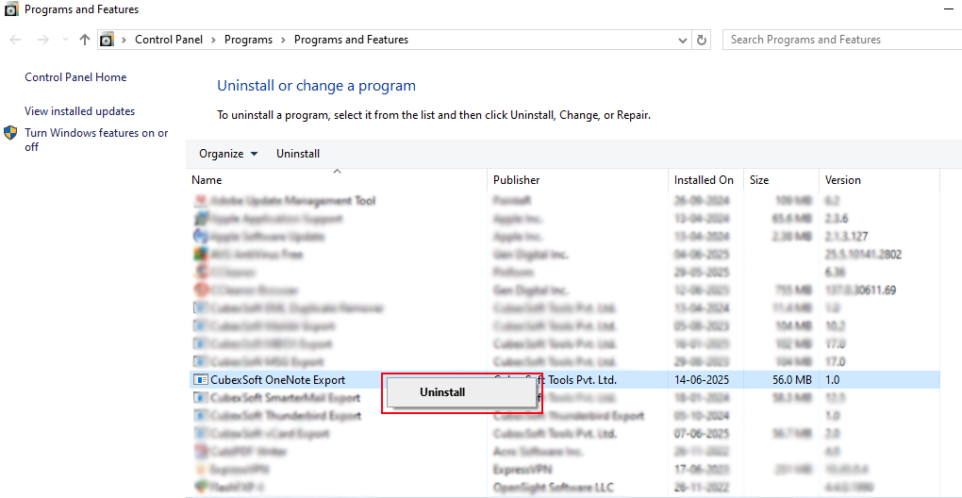The width and height of the screenshot is (962, 498).
Task: Select the Adobe Update Management Tool row name
Action: coord(293,201)
